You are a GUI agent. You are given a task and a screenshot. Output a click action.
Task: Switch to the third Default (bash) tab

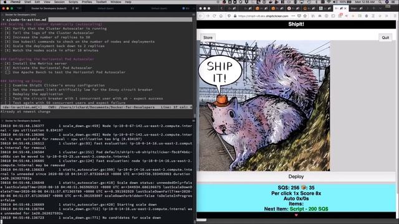(x=159, y=8)
